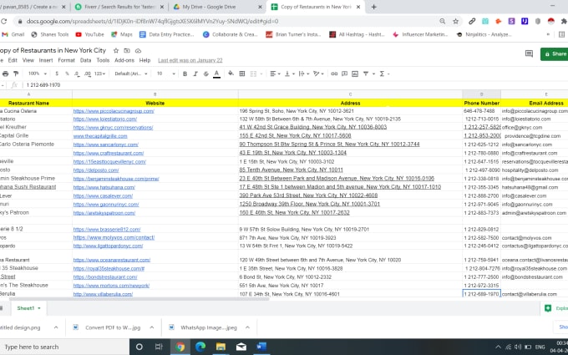
Task: Open options for Convert PDF download
Action: pyautogui.click(x=152, y=327)
